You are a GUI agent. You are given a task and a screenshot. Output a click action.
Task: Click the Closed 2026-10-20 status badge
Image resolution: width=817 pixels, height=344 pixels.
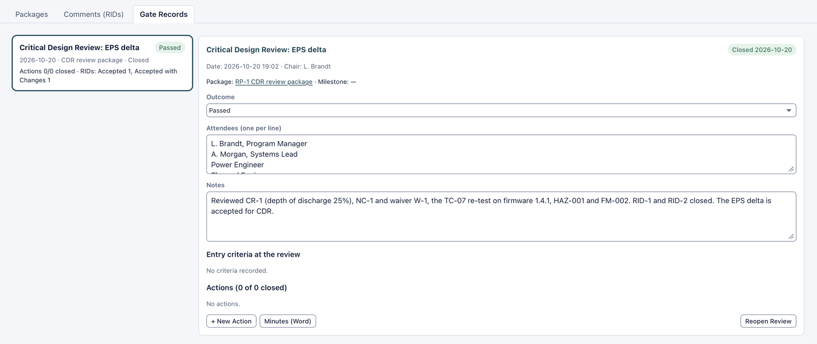tap(762, 50)
